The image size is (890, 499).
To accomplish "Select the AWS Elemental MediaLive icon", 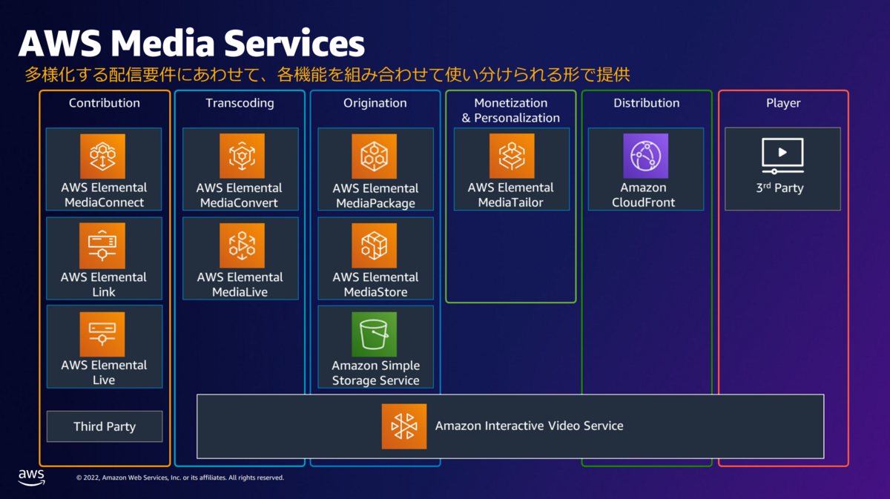I will [x=242, y=245].
